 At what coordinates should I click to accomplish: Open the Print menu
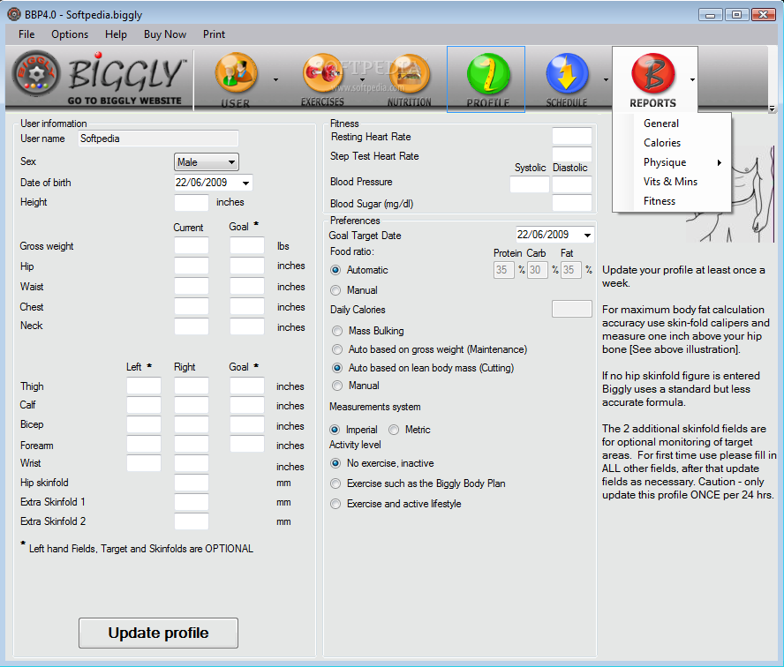(x=214, y=34)
